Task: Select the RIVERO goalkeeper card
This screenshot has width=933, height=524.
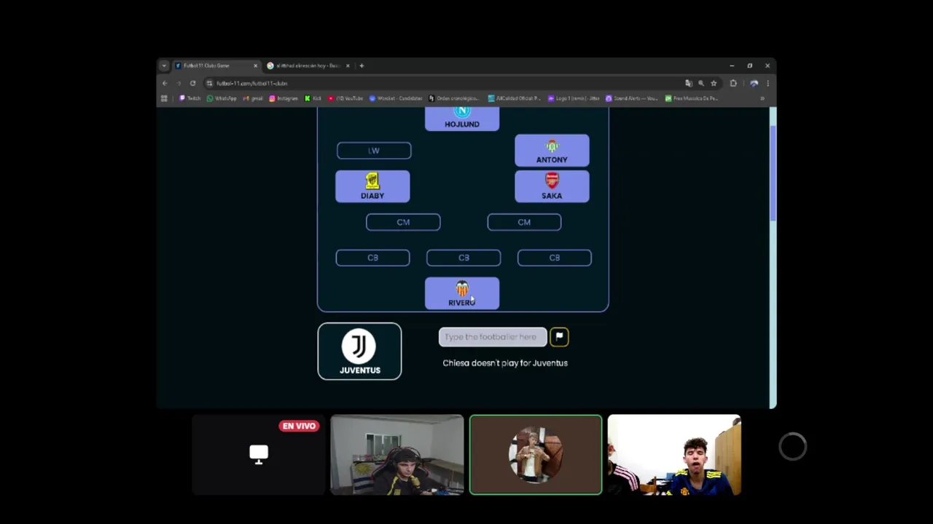Action: (x=462, y=293)
